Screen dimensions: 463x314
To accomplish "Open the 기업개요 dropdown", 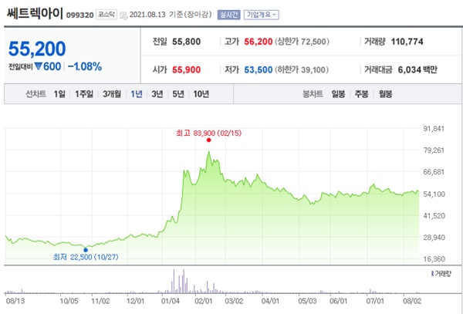I will pyautogui.click(x=261, y=15).
